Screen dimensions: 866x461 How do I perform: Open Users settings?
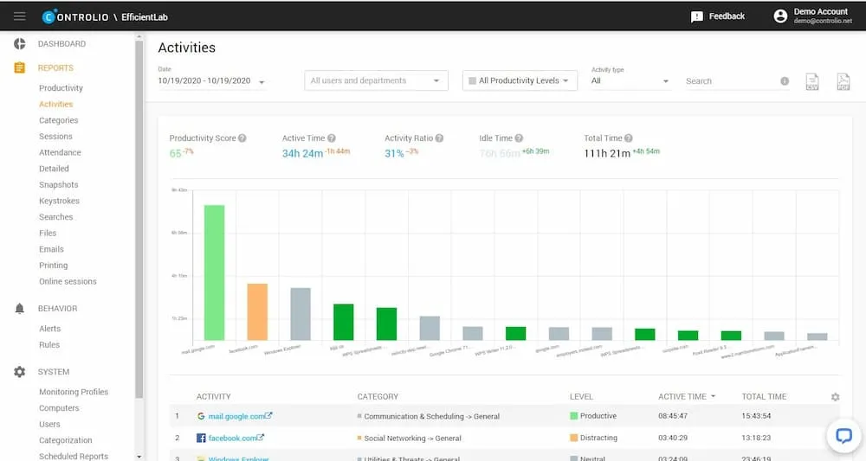tap(49, 424)
